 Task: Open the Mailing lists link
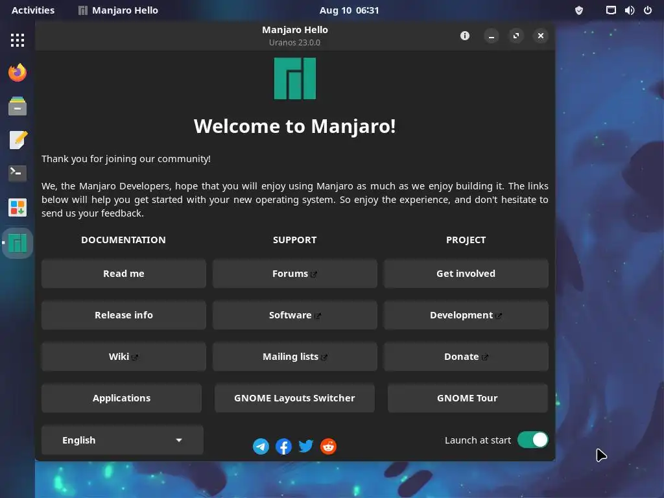[x=295, y=357]
